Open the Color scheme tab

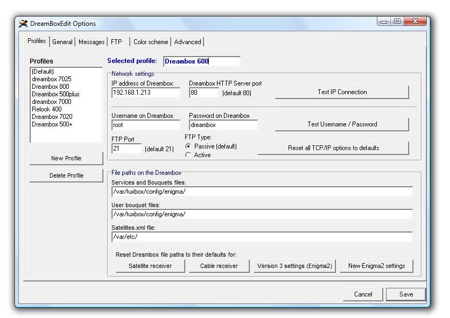(151, 42)
